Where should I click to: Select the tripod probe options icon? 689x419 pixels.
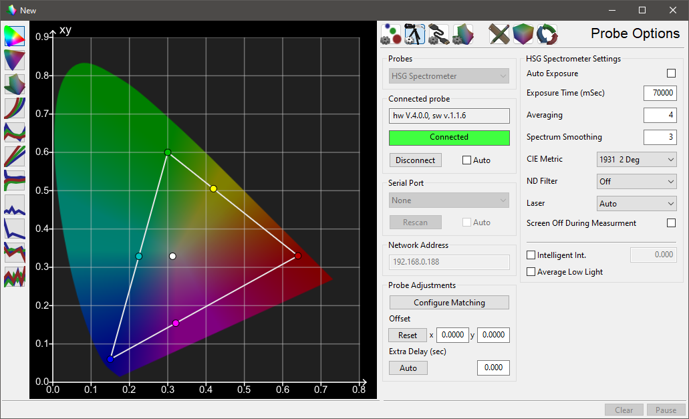[x=414, y=33]
